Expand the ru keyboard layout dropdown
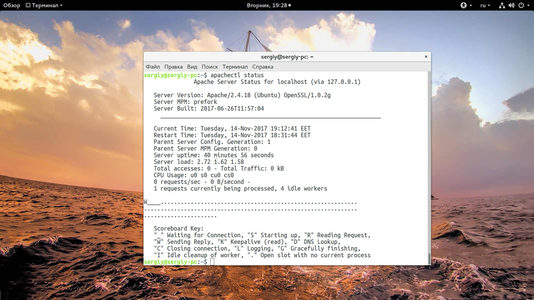Image resolution: width=534 pixels, height=300 pixels. [485, 5]
